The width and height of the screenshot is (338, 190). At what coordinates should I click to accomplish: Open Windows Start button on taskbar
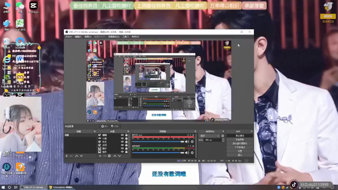coord(3,187)
